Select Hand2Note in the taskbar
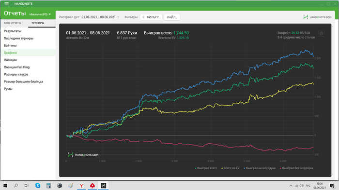Image resolution: width=339 pixels, height=190 pixels. pyautogui.click(x=103, y=186)
